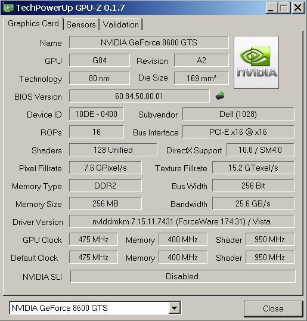The width and height of the screenshot is (307, 321).
Task: Open the graphics card selection dropdown arrow
Action: [x=175, y=308]
